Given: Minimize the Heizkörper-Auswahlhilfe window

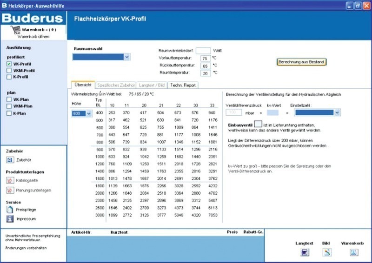Looking at the screenshot, I should coord(349,6).
